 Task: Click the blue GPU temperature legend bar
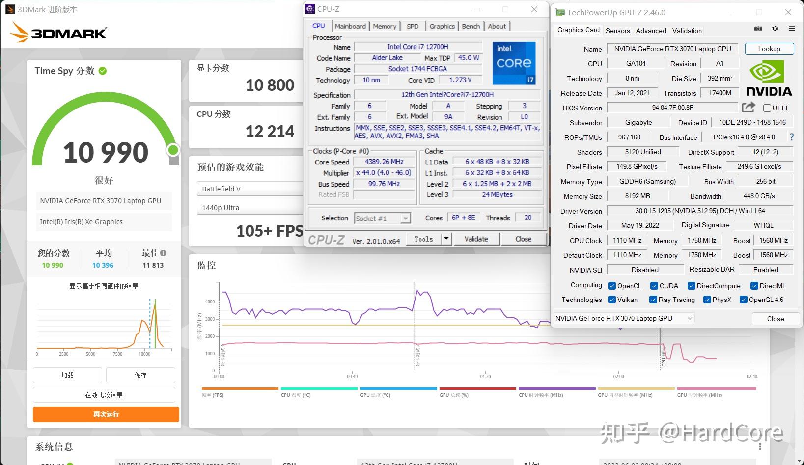coord(398,388)
